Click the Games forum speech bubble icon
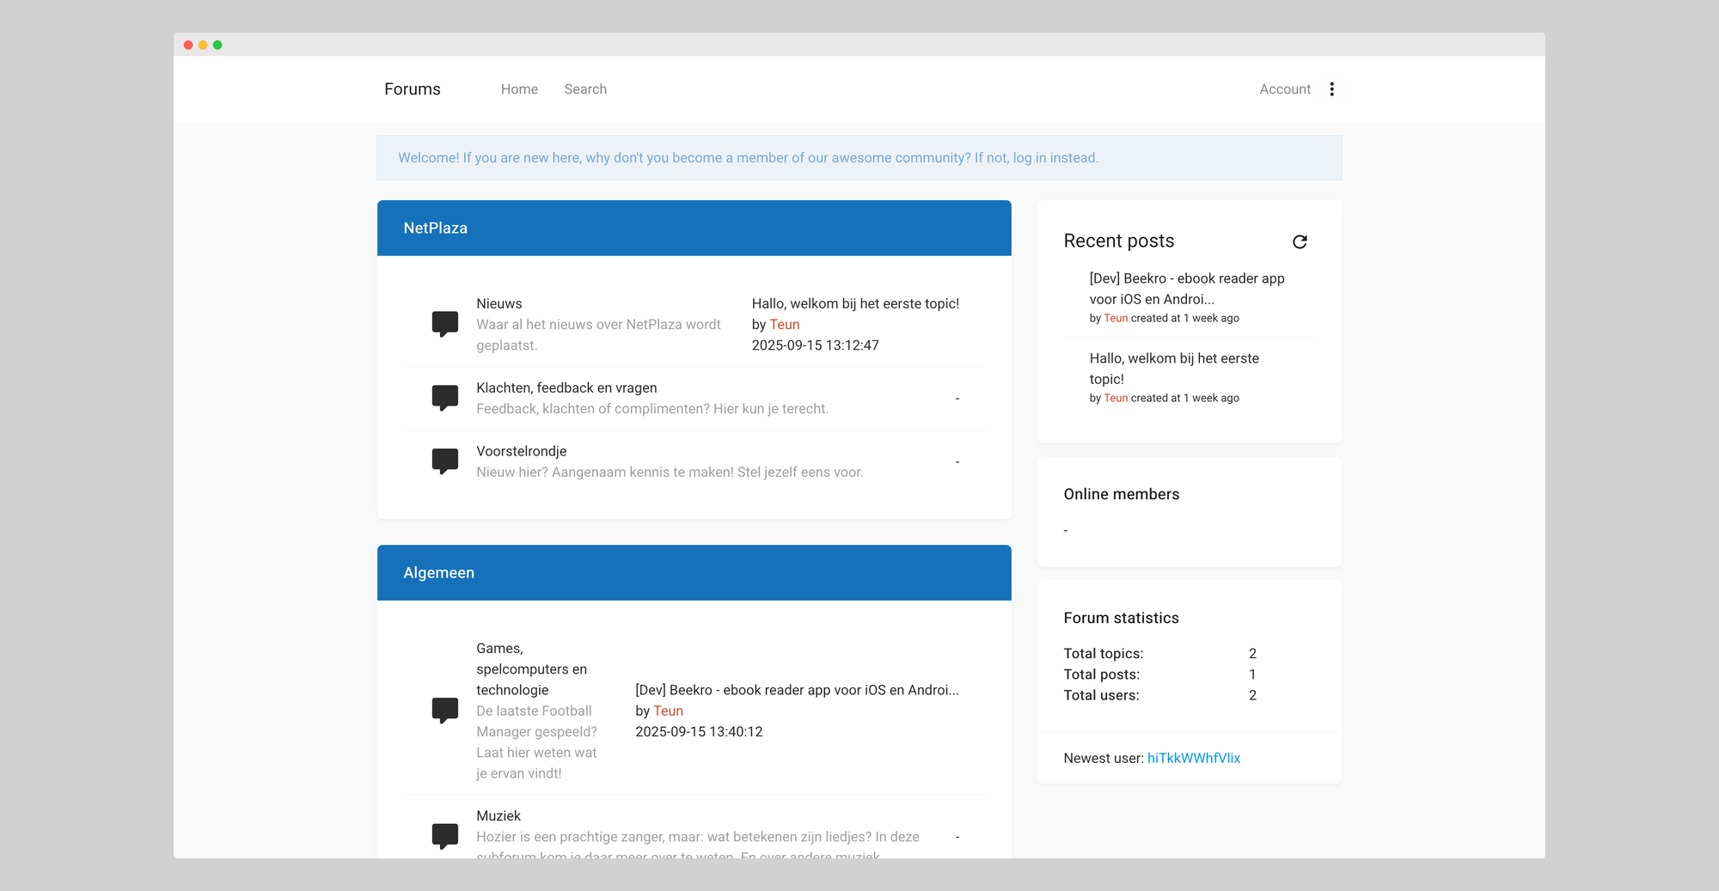1719x891 pixels. coord(444,711)
